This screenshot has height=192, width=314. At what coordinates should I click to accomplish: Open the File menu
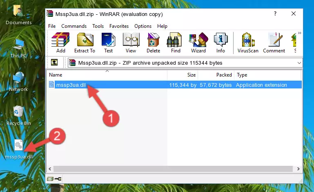pos(52,26)
